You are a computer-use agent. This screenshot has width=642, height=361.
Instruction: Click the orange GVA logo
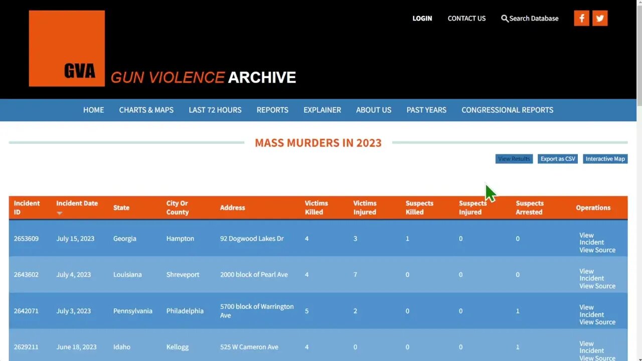[67, 49]
